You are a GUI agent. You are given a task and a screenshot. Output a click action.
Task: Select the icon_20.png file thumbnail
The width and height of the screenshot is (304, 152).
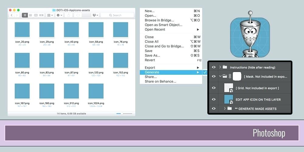tap(22, 29)
